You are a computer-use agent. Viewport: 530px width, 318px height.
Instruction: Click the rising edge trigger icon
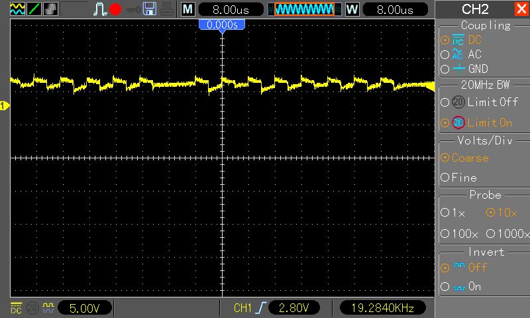[262, 308]
